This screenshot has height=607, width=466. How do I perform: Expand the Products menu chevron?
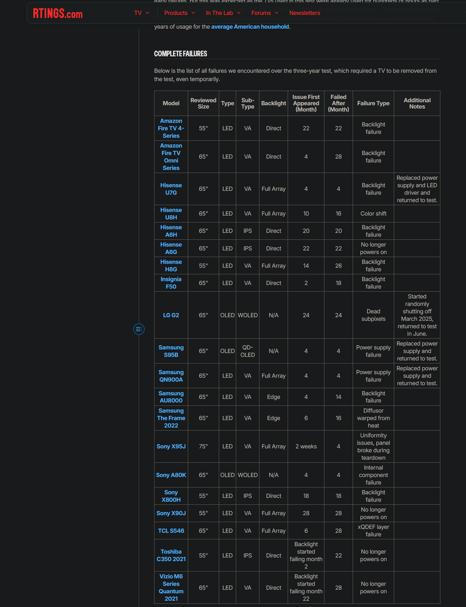[193, 13]
